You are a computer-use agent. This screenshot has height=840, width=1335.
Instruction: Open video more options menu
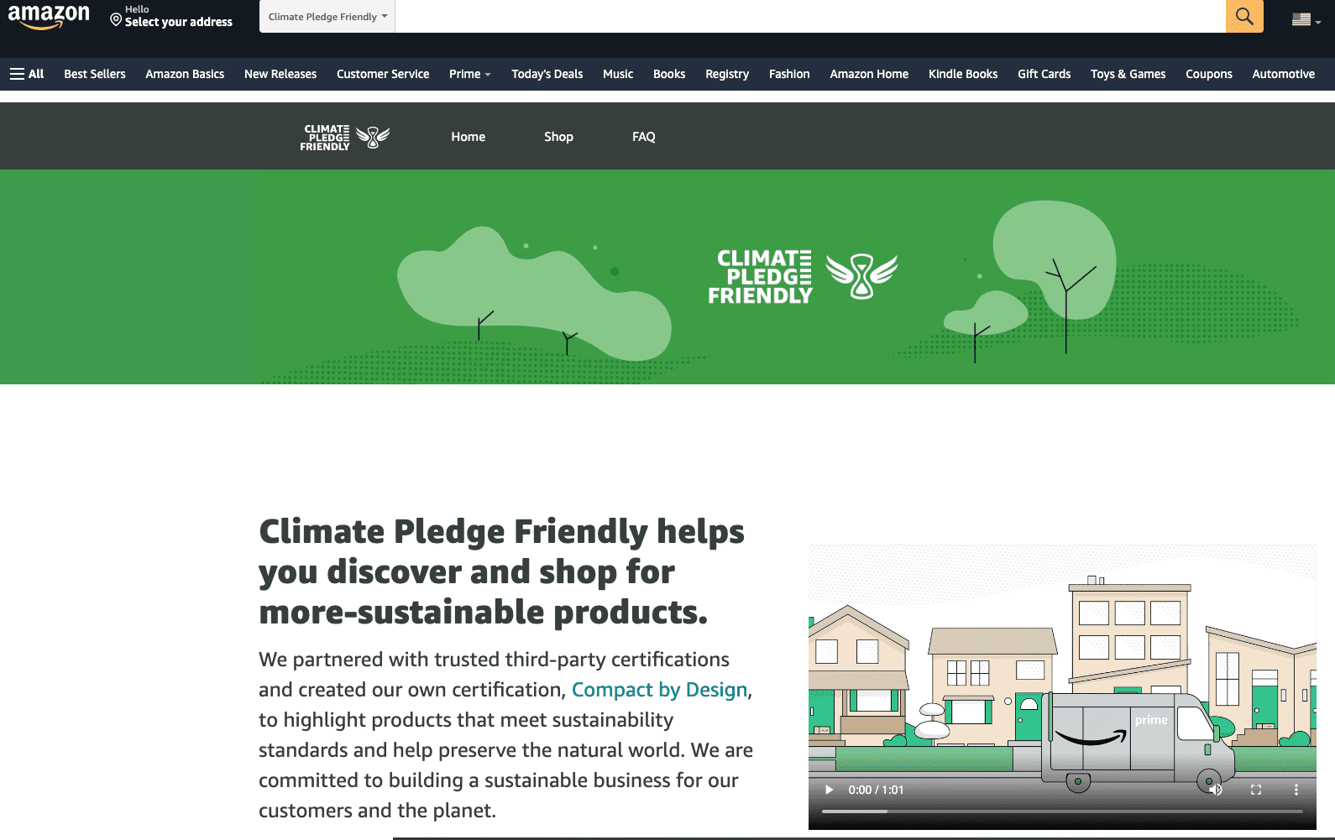tap(1296, 790)
